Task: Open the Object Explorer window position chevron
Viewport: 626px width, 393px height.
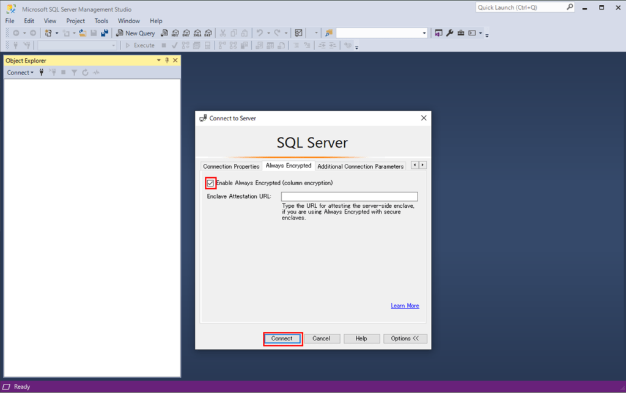Action: click(x=158, y=60)
